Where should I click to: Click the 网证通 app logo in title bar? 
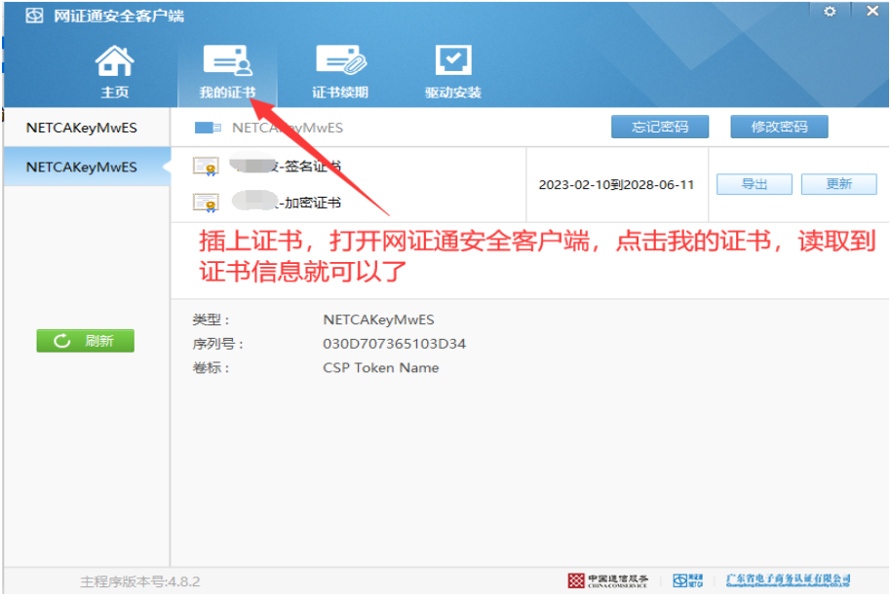(x=34, y=17)
